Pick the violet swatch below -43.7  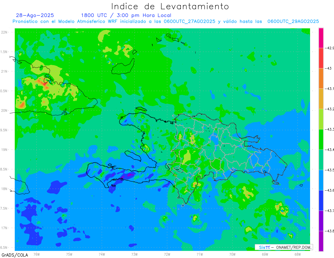click(321, 221)
